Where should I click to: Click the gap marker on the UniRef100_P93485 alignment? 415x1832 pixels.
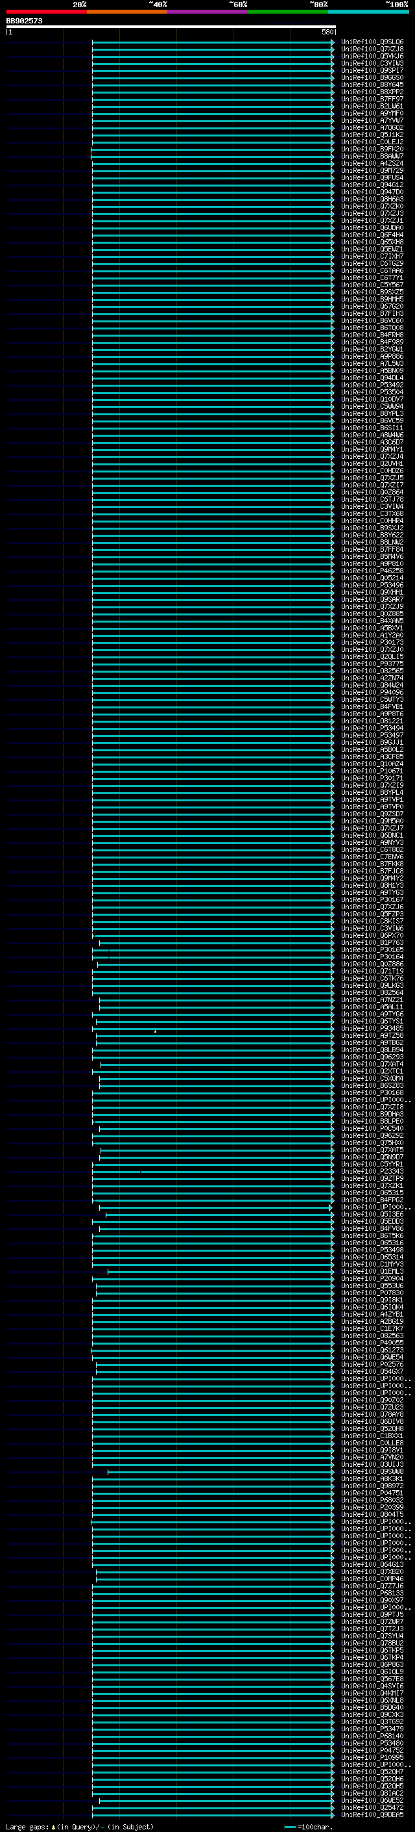pyautogui.click(x=156, y=1031)
